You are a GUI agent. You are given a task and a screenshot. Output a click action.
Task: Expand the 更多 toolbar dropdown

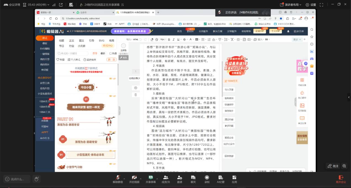point(297,39)
